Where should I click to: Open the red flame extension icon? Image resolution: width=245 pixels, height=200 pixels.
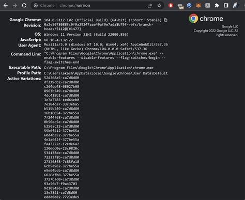171,6
